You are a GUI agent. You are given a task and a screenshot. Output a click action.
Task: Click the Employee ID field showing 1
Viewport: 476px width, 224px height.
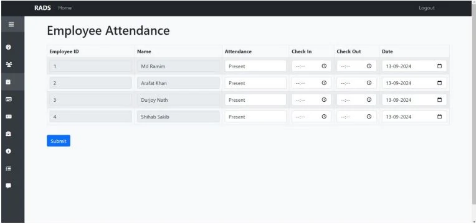click(x=90, y=66)
